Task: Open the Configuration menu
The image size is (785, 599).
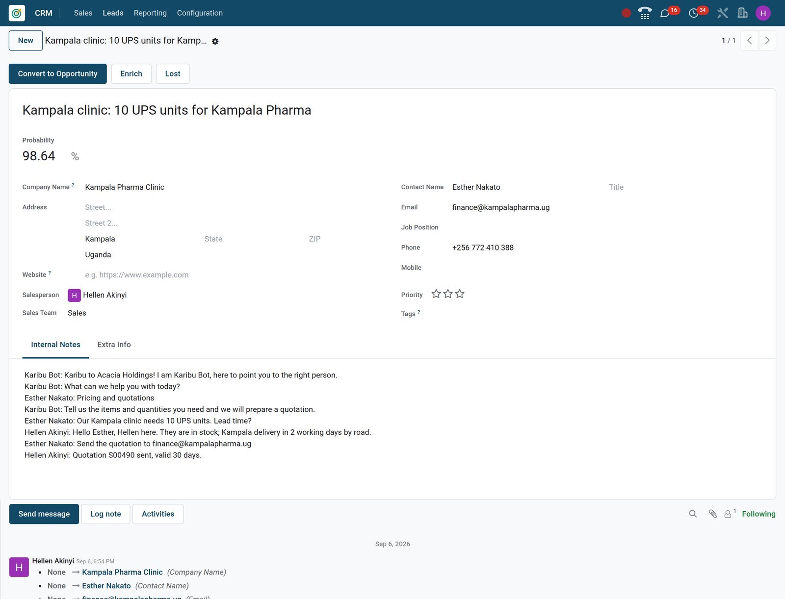Action: (x=200, y=13)
